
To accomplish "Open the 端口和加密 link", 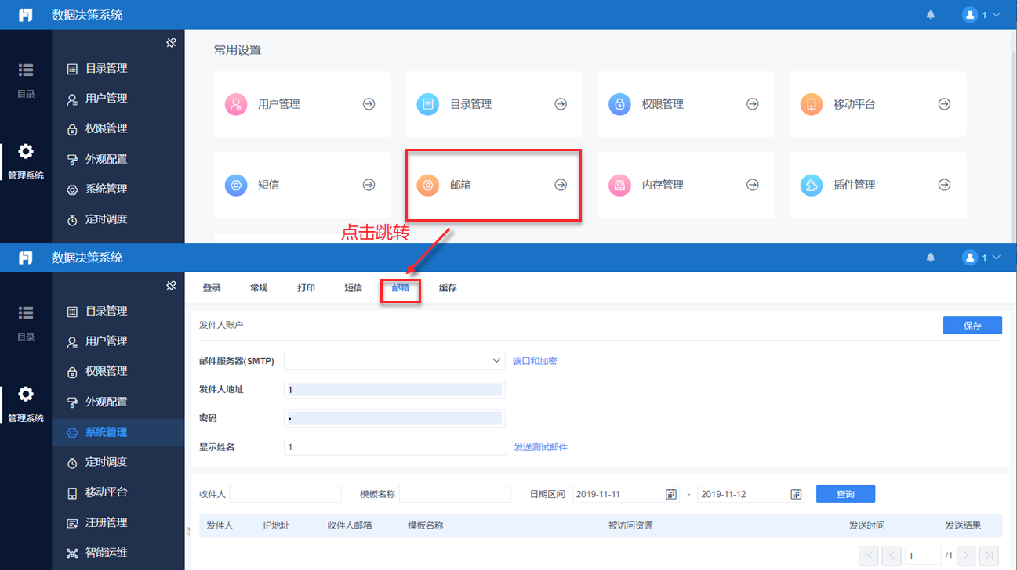I will (535, 361).
